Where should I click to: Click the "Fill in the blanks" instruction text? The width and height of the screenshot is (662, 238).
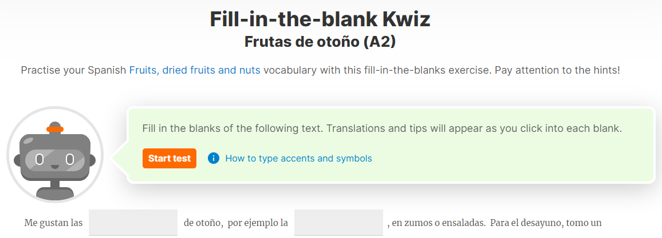tap(382, 128)
